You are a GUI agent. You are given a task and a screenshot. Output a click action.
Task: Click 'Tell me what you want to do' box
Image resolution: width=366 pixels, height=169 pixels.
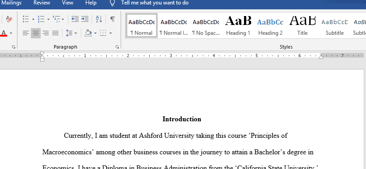click(x=155, y=3)
